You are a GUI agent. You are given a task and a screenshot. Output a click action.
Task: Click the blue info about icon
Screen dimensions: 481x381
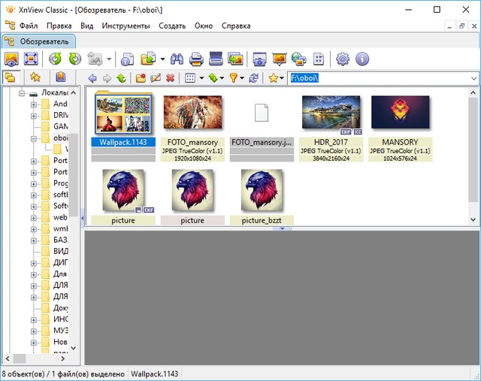coord(362,59)
